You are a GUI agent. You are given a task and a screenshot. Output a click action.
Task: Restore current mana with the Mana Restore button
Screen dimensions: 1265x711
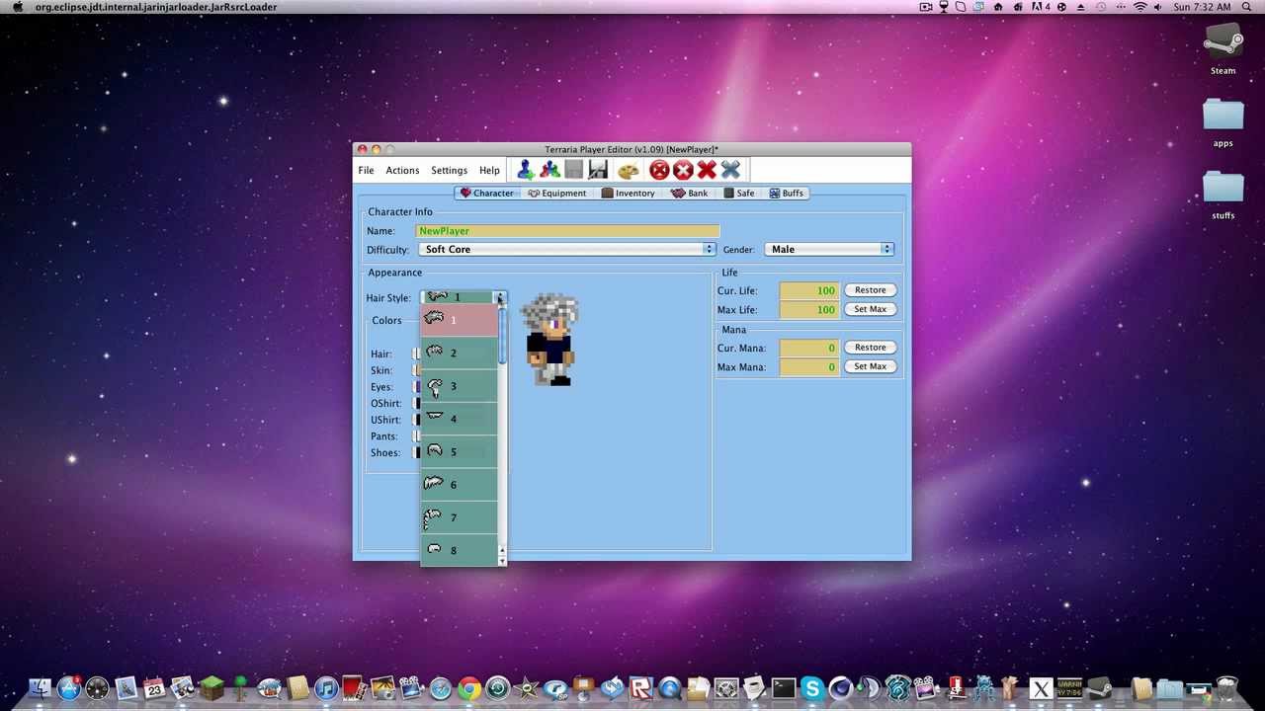(870, 348)
